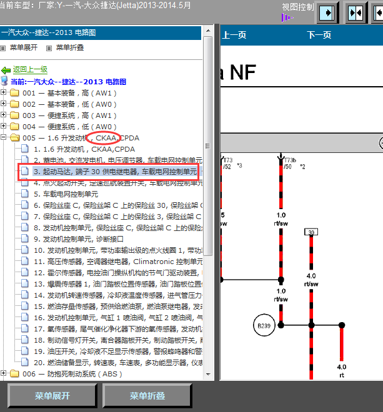The image size is (383, 412).
Task: Open the 返回上一级 link
Action: point(30,69)
